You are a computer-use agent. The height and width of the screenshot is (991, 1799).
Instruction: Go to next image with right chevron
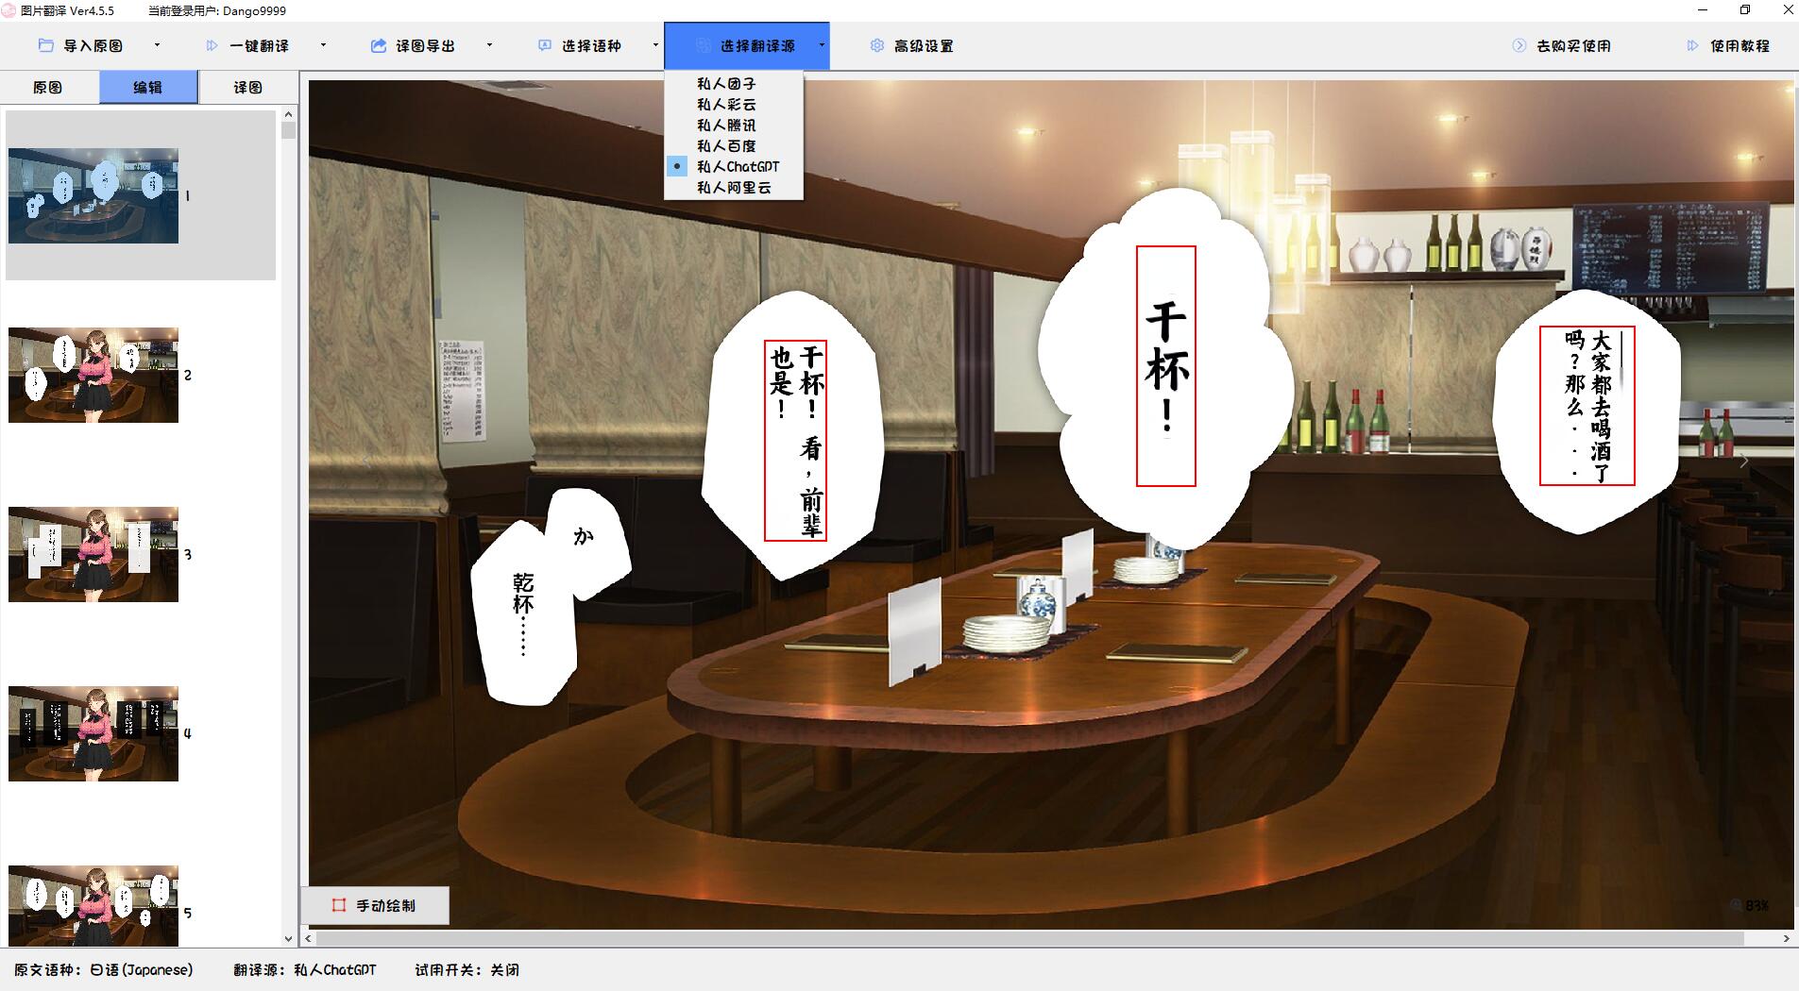coord(1744,462)
